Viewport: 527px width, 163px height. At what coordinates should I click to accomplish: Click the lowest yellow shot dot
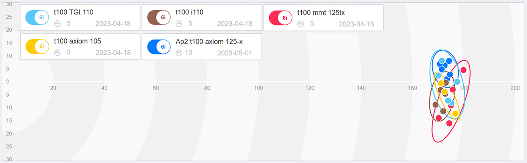tap(455, 114)
